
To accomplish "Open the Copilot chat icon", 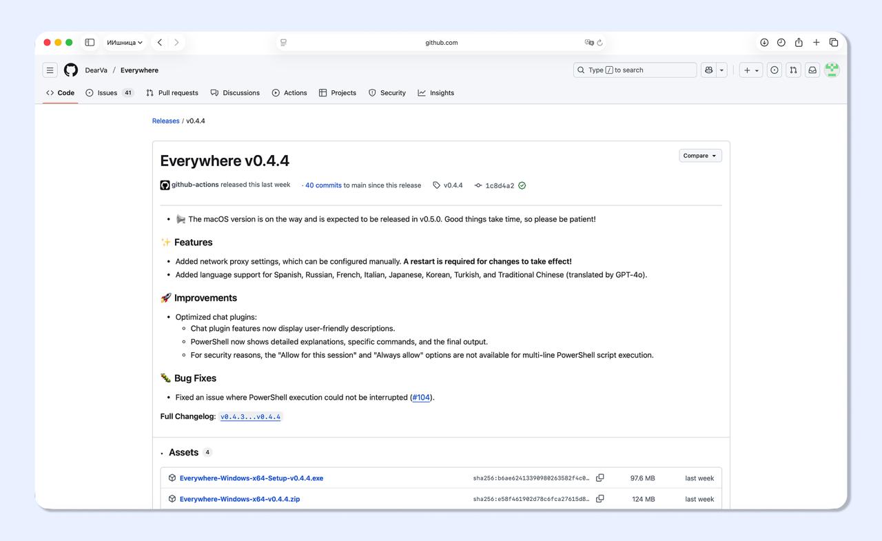I will (708, 70).
